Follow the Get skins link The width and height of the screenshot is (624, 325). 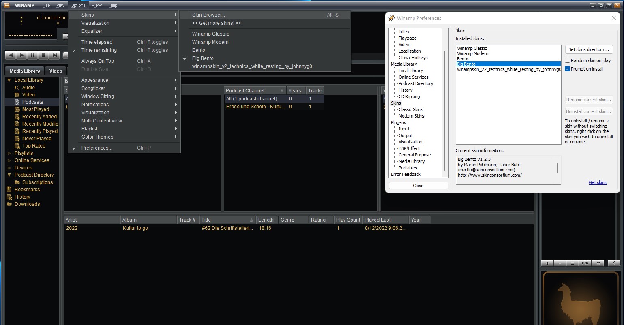pyautogui.click(x=598, y=182)
